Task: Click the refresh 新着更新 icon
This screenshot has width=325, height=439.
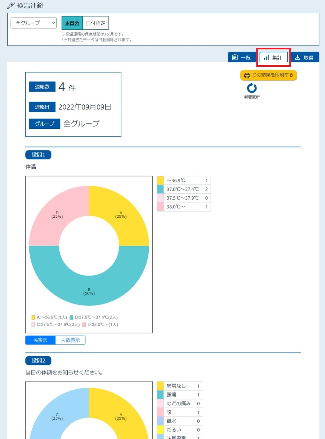Action: pos(252,88)
